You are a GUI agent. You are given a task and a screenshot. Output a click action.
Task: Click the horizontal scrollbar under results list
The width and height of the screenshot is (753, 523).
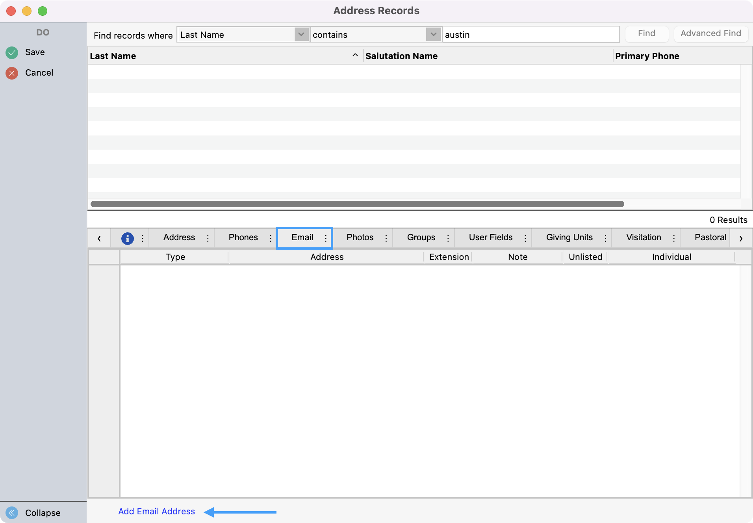coord(357,204)
